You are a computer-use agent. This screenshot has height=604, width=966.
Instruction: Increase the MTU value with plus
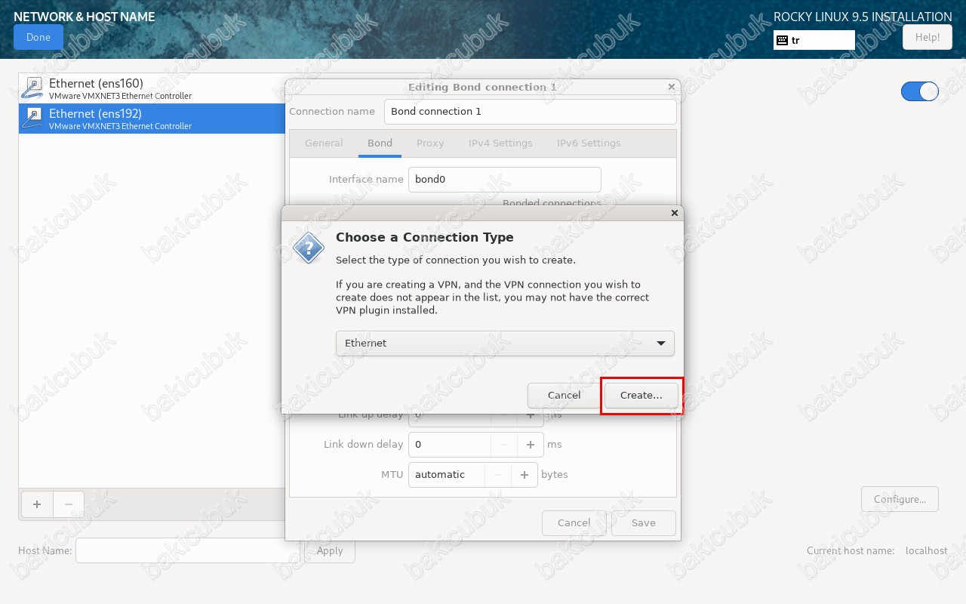(x=524, y=475)
